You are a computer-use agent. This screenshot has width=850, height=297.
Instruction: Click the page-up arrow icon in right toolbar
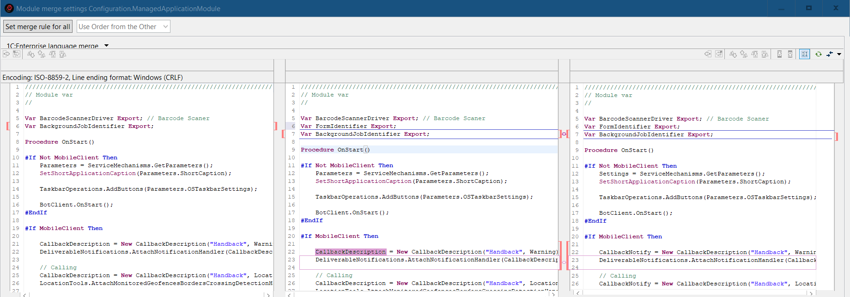tap(790, 54)
